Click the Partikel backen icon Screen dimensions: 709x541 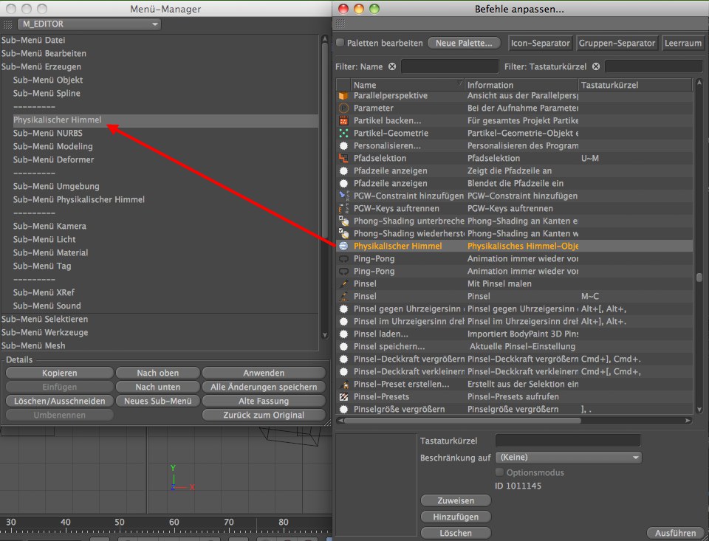343,120
